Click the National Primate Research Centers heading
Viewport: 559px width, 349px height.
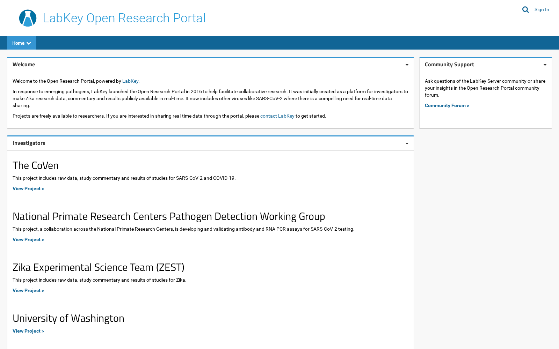pos(169,216)
